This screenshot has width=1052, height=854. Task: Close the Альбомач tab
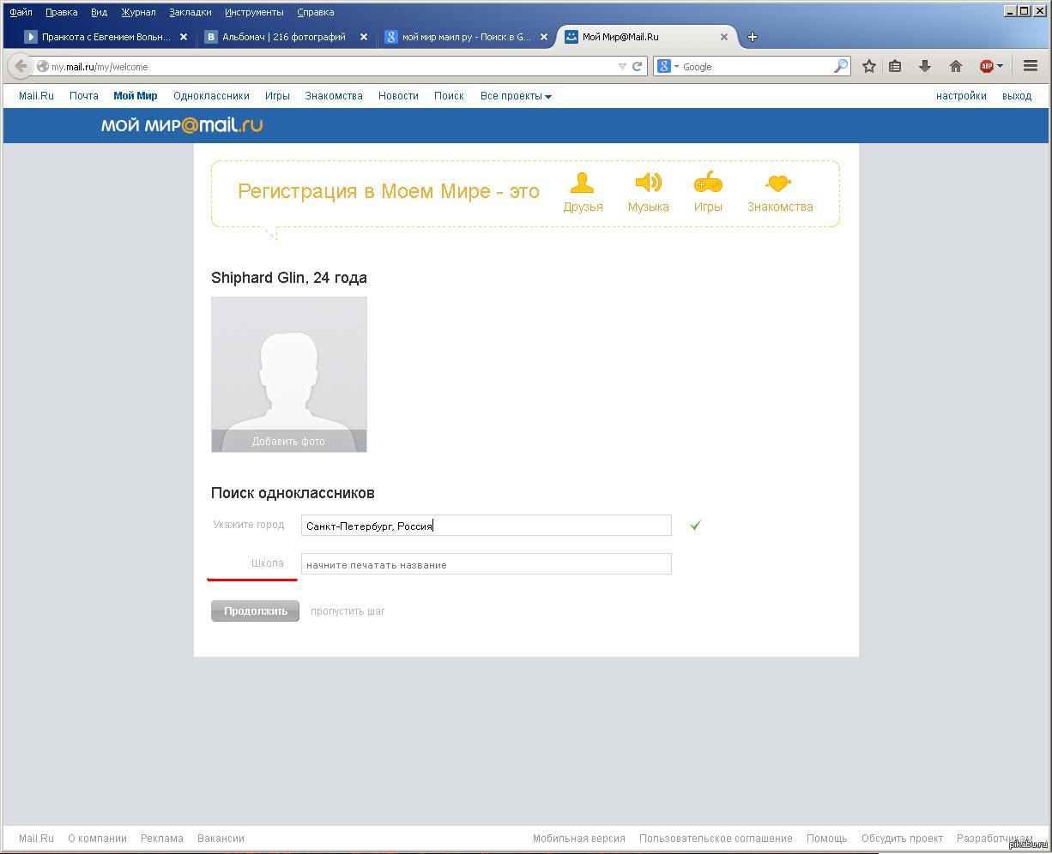(x=364, y=37)
